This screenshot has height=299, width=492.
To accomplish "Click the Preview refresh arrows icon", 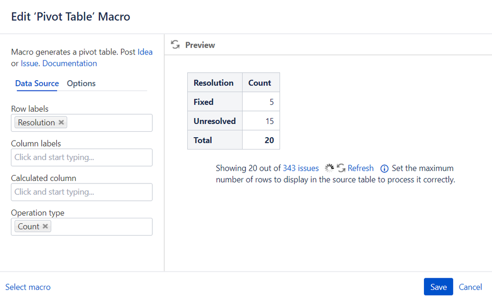I will (176, 45).
